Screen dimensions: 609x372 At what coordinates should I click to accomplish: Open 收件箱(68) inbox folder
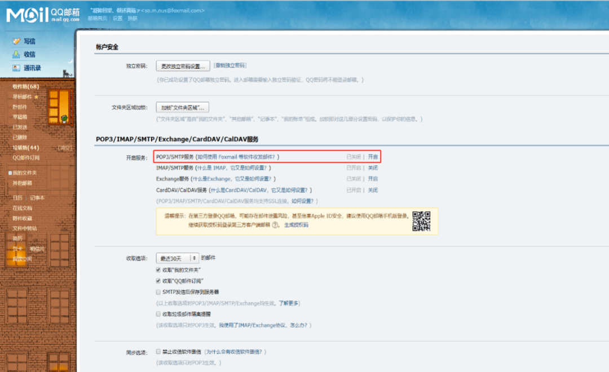point(25,86)
